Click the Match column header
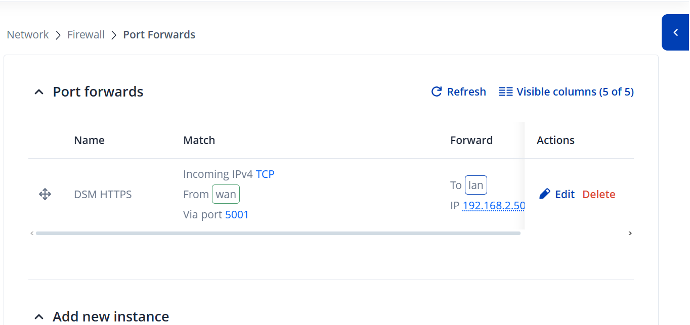 [199, 141]
